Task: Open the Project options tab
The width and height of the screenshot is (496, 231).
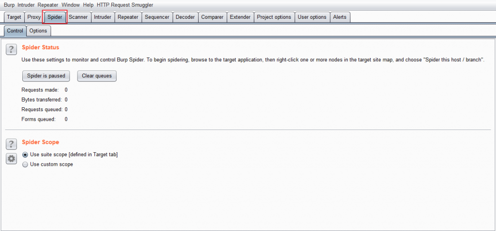Action: pos(274,17)
